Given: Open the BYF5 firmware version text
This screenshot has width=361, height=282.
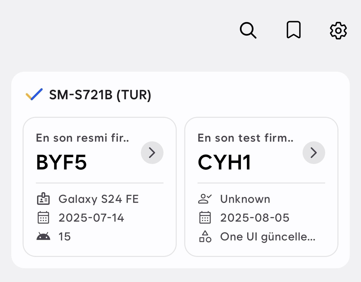Looking at the screenshot, I should (x=61, y=162).
